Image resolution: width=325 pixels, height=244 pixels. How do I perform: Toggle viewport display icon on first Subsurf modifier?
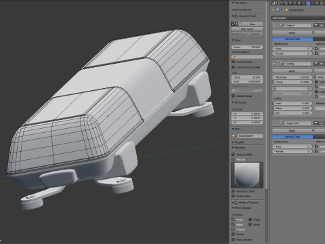pos(322,25)
